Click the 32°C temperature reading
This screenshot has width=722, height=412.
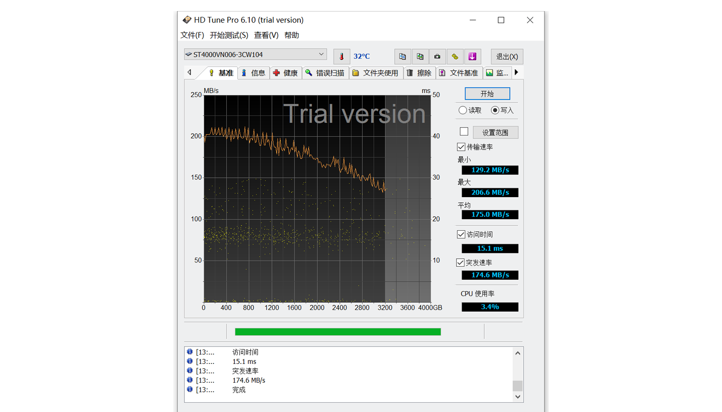pyautogui.click(x=361, y=56)
